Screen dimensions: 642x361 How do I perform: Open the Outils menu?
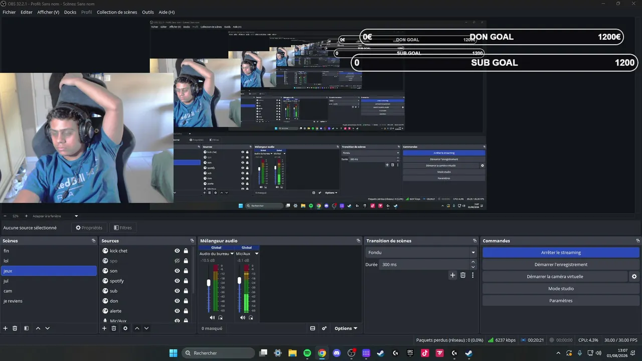tap(148, 12)
